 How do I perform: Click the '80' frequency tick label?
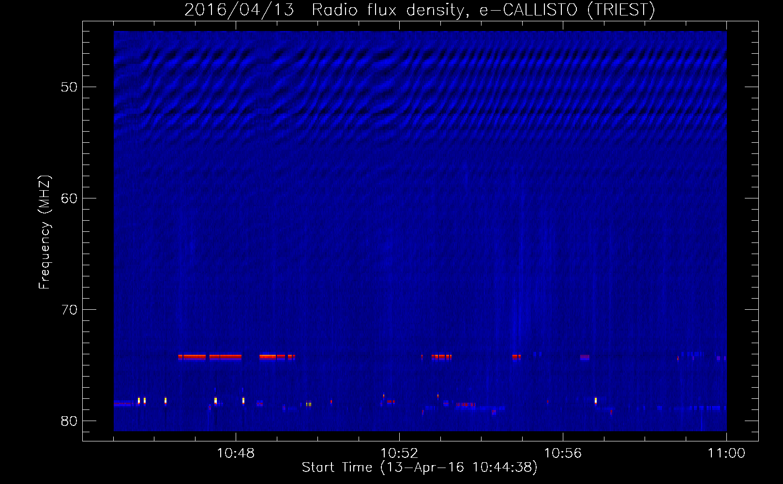(69, 421)
